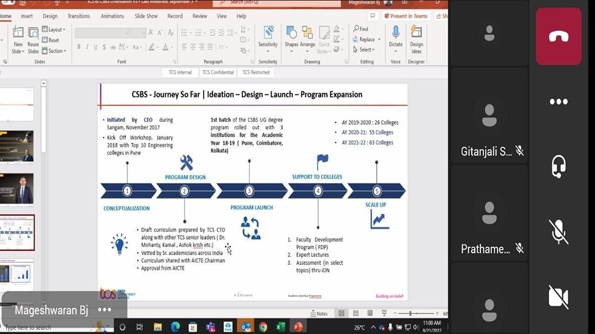Screen dimensions: 595x334
Task: Open the Animations tab
Action: pos(112,16)
